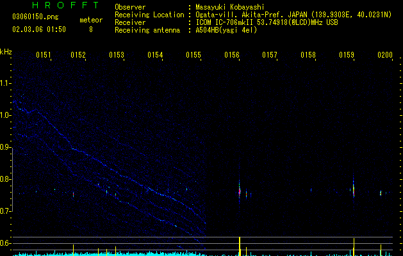Image resolution: width=403 pixels, height=256 pixels.
Task: Click the A504HB(yagi 4el) antenna text
Action: point(226,30)
